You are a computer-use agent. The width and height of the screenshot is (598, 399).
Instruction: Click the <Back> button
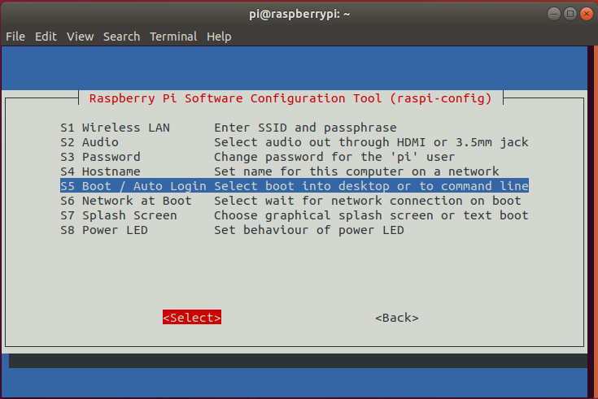[397, 318]
